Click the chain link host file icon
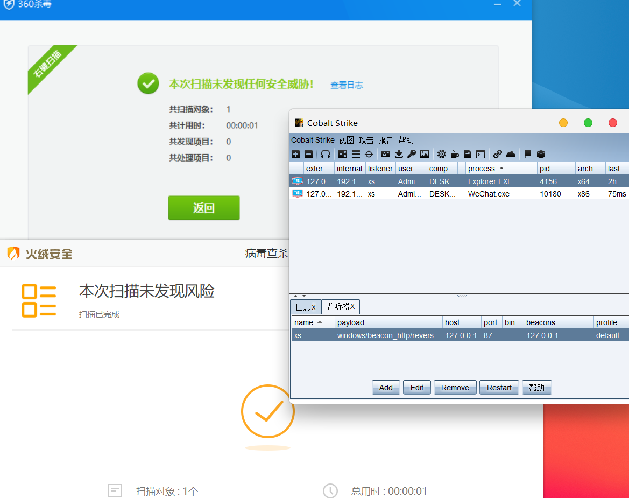The height and width of the screenshot is (498, 629). [x=497, y=154]
